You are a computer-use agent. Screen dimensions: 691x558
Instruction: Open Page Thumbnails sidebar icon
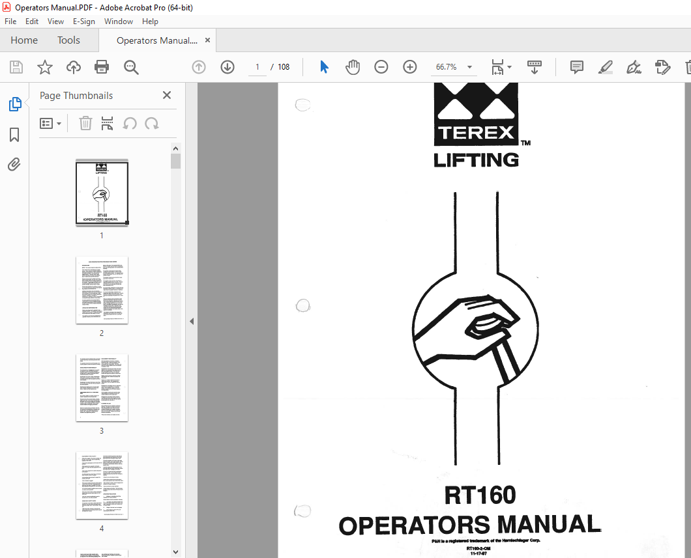15,104
